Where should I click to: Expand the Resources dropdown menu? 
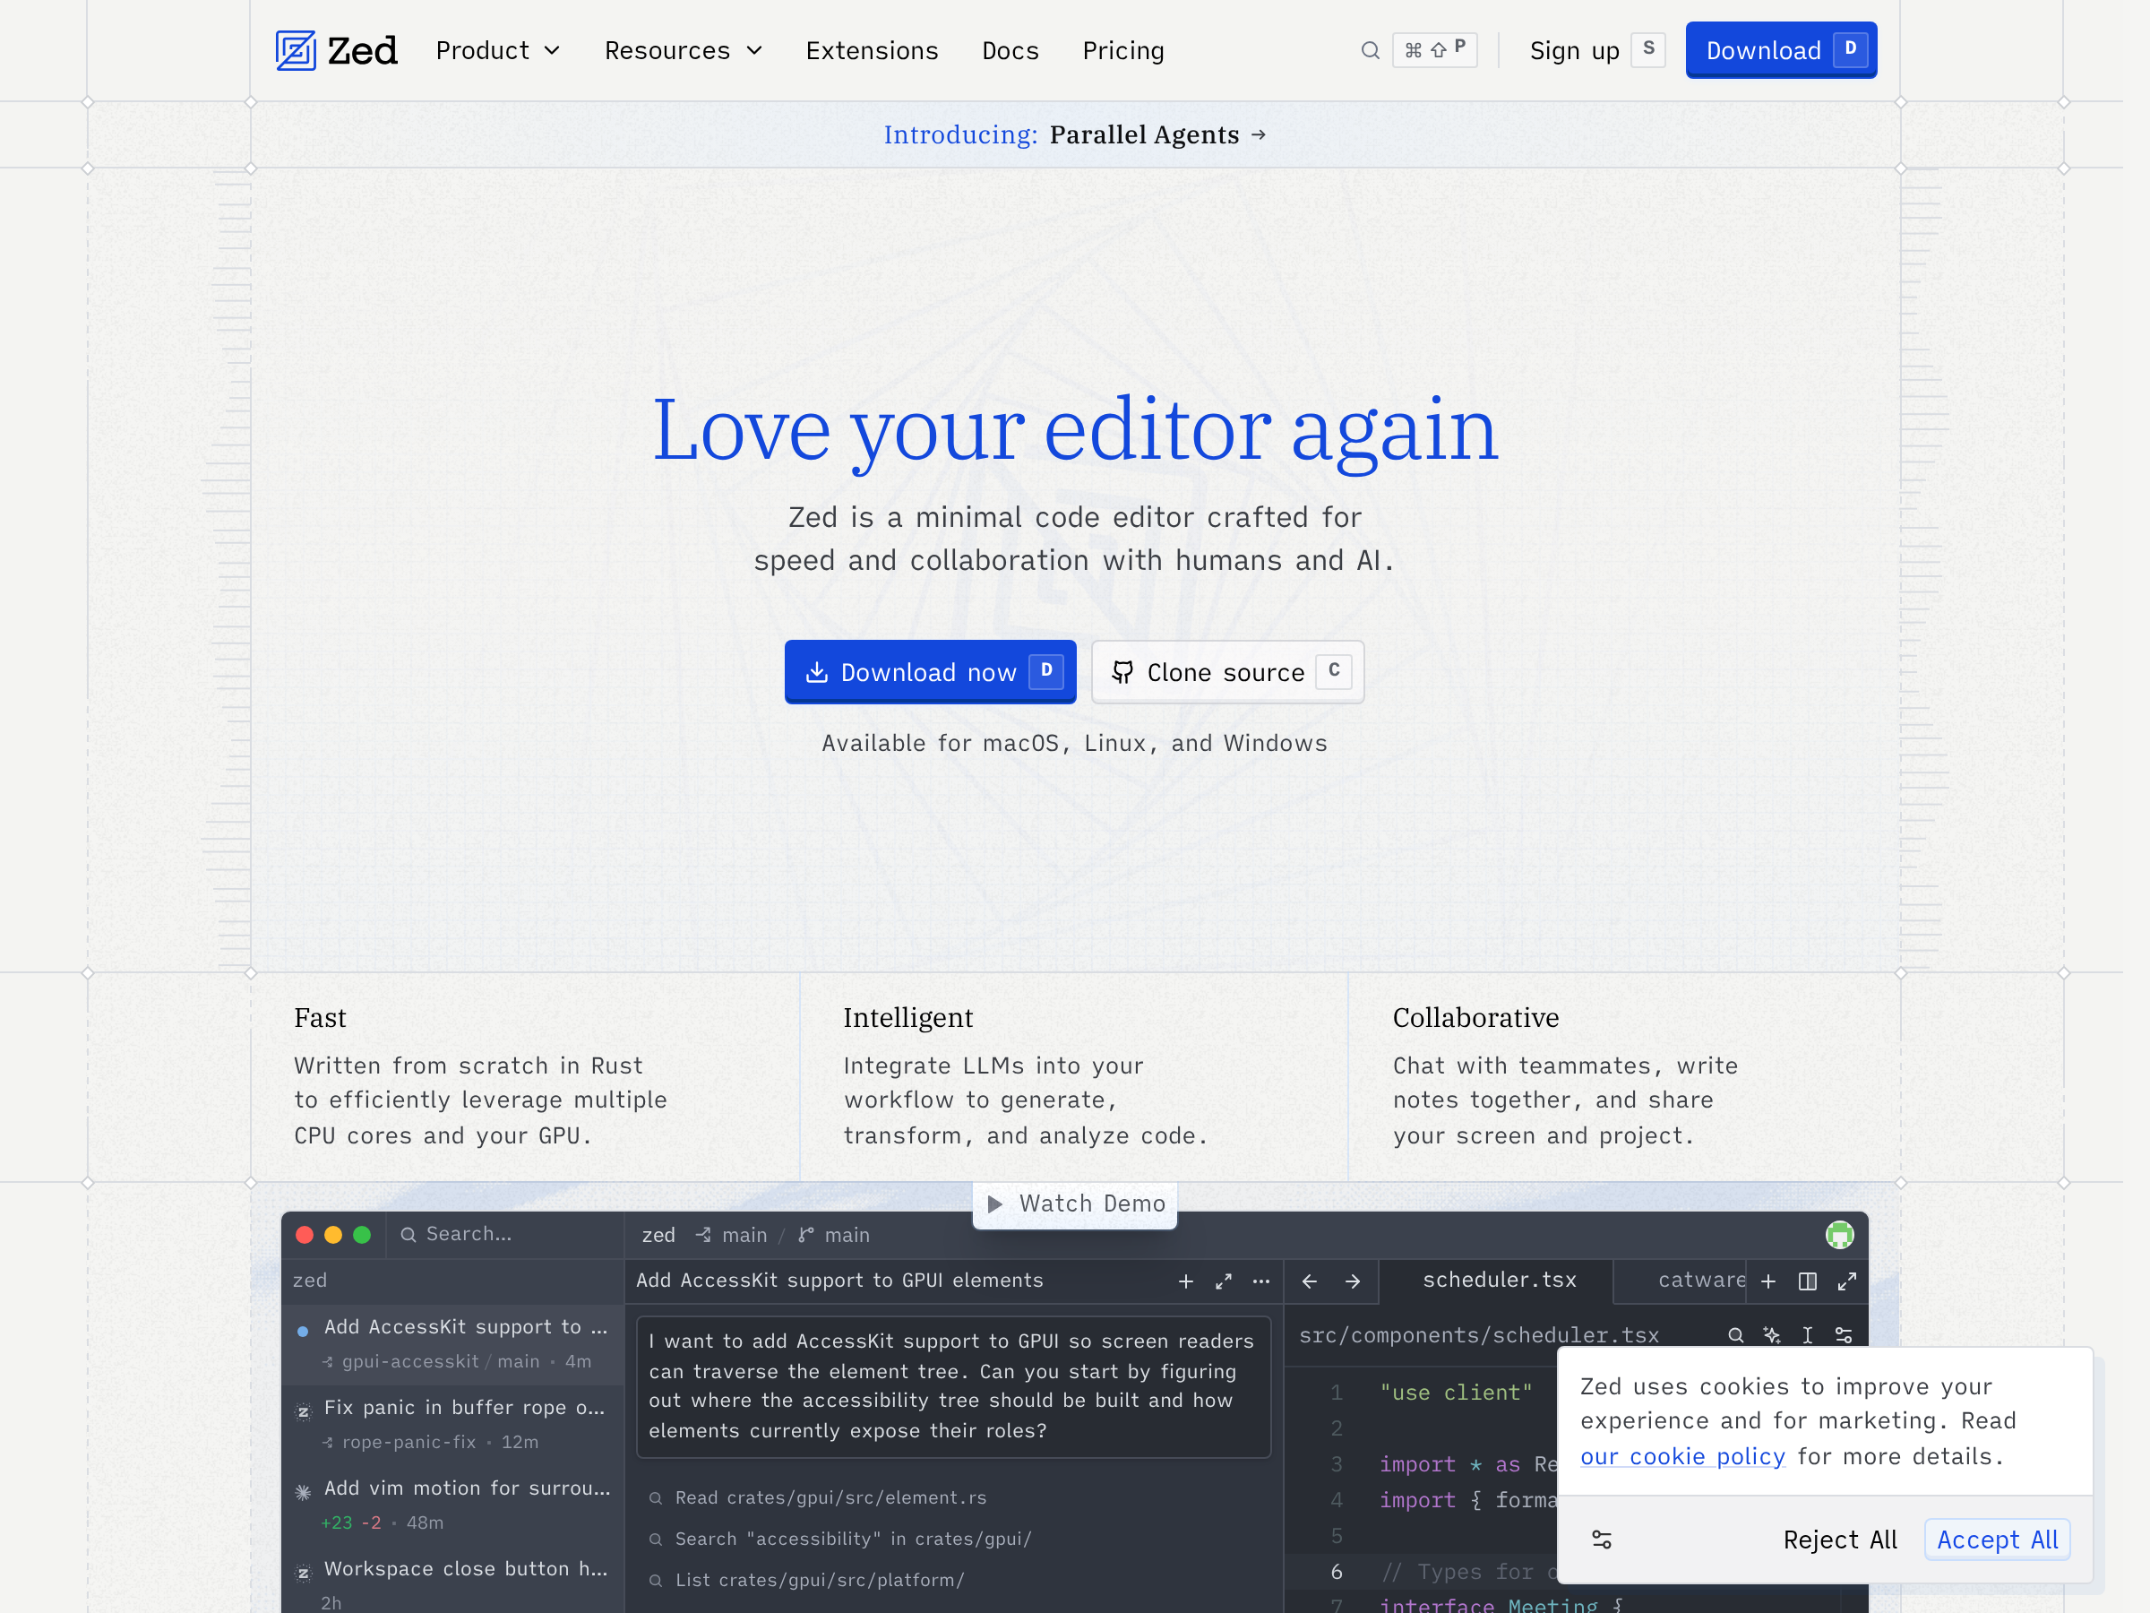(683, 50)
